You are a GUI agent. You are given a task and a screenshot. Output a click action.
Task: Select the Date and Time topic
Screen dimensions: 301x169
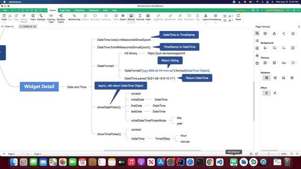(x=77, y=87)
